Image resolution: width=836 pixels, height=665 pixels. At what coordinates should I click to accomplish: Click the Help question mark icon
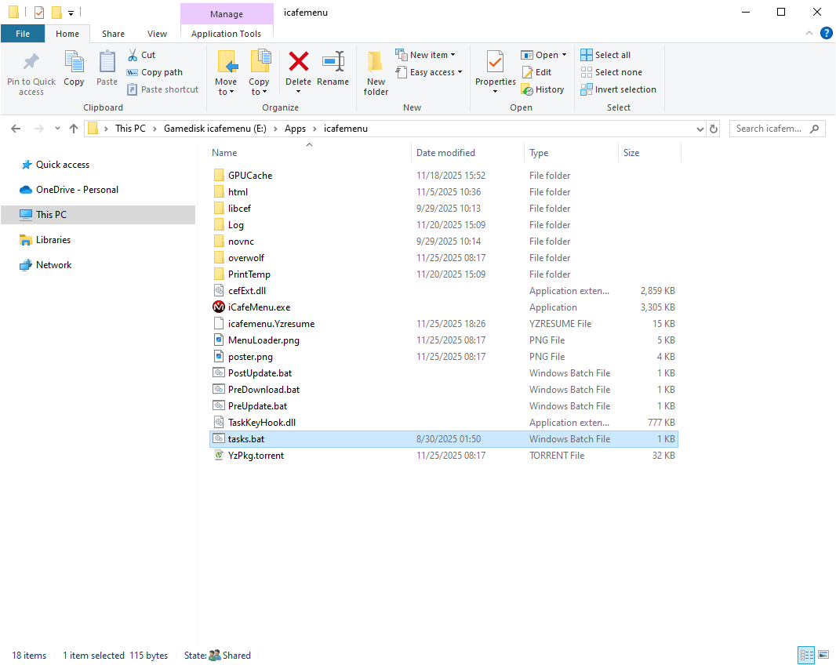(x=826, y=33)
